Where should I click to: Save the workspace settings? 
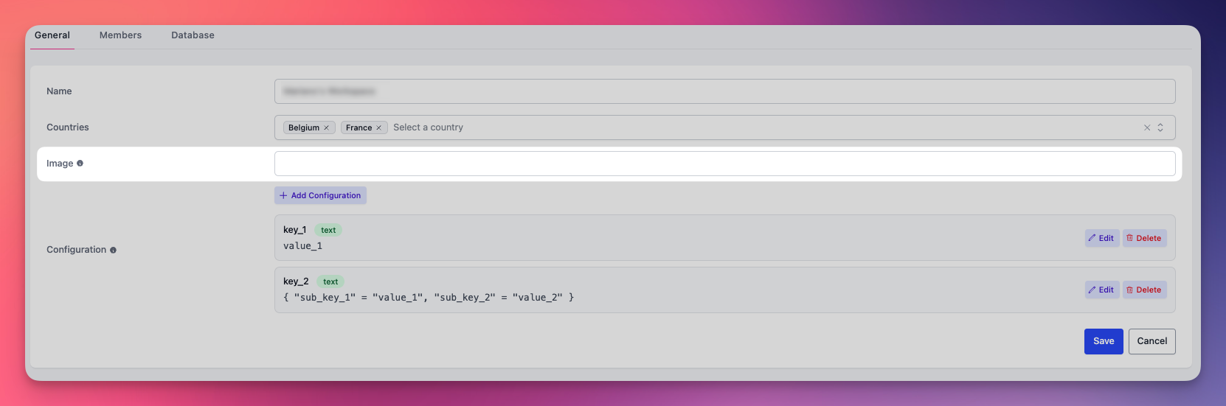1103,341
